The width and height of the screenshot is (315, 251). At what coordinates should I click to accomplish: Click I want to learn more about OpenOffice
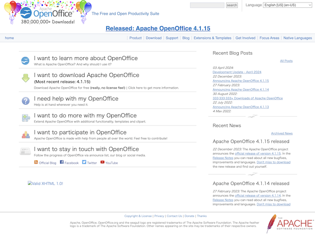86,58
